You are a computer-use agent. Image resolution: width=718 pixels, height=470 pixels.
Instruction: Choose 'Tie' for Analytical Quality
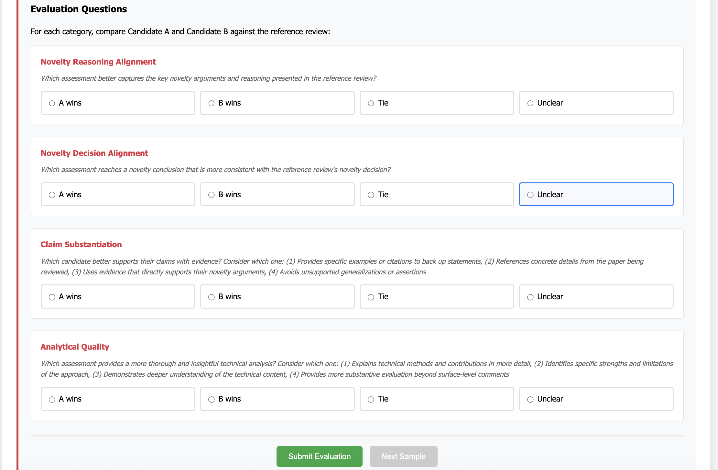[371, 399]
